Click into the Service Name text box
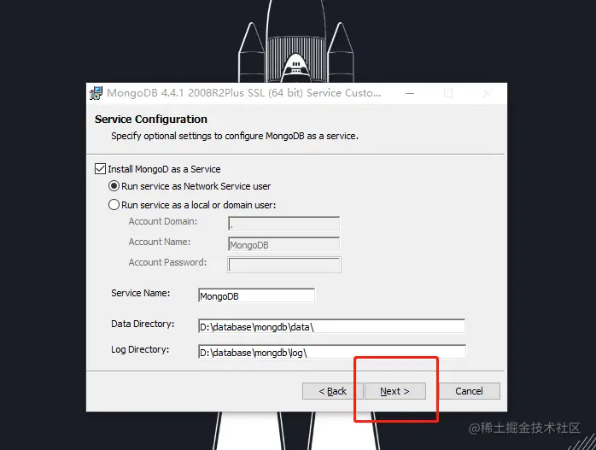The height and width of the screenshot is (450, 596). [256, 295]
